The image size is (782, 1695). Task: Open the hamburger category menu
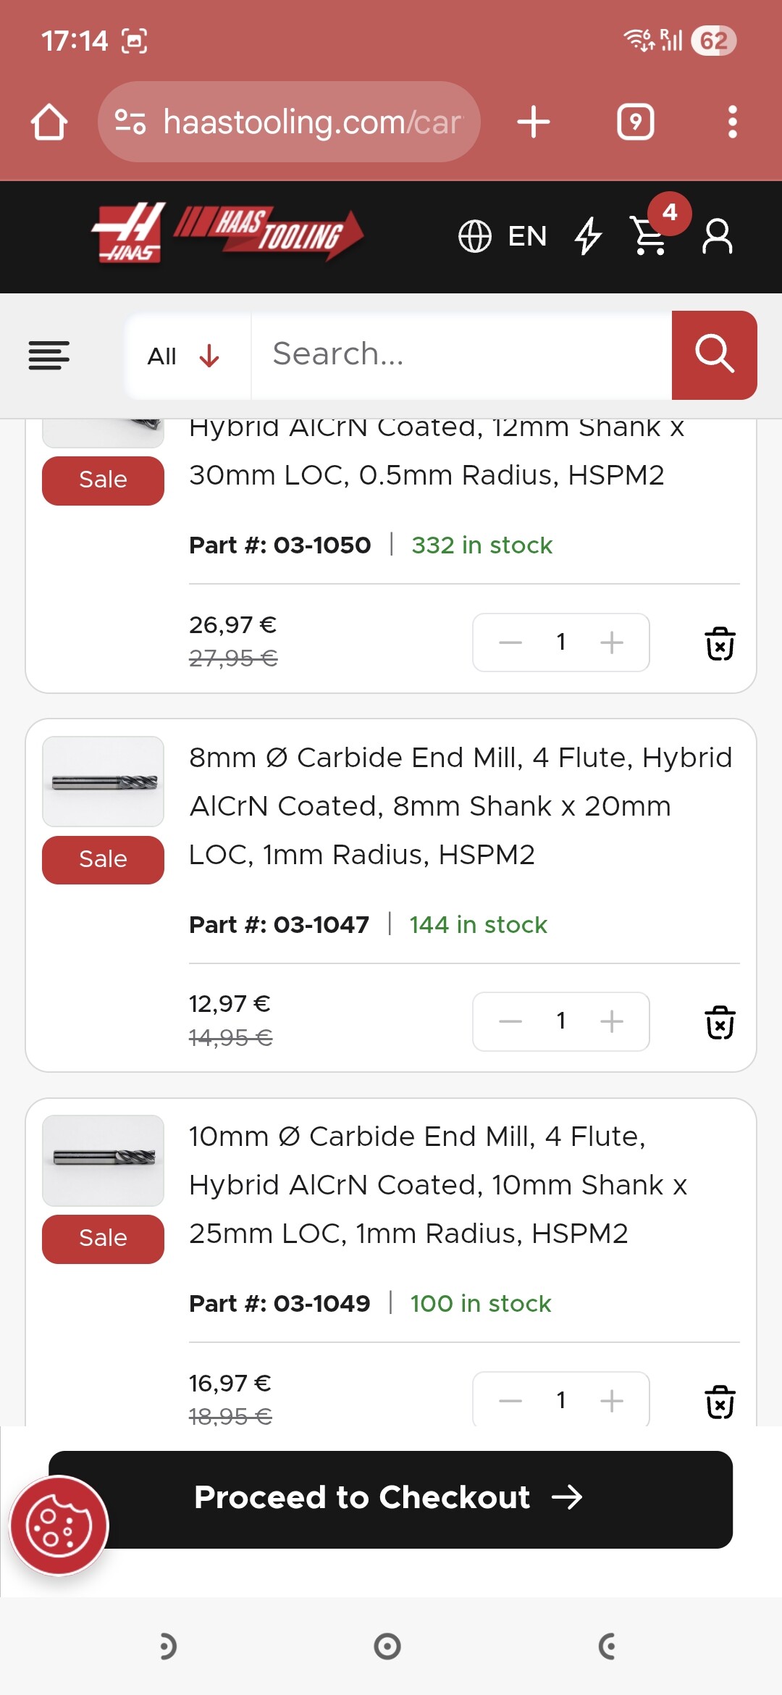pos(49,356)
